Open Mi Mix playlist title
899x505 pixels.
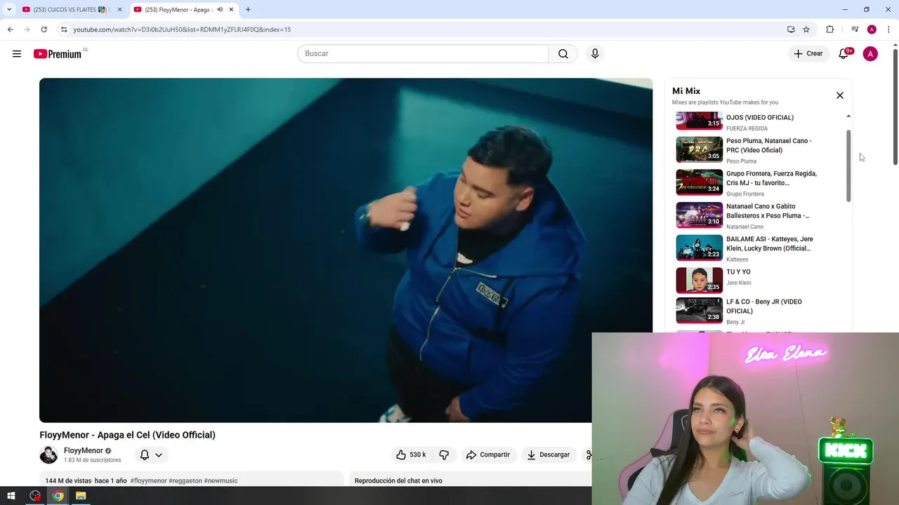[x=686, y=91]
